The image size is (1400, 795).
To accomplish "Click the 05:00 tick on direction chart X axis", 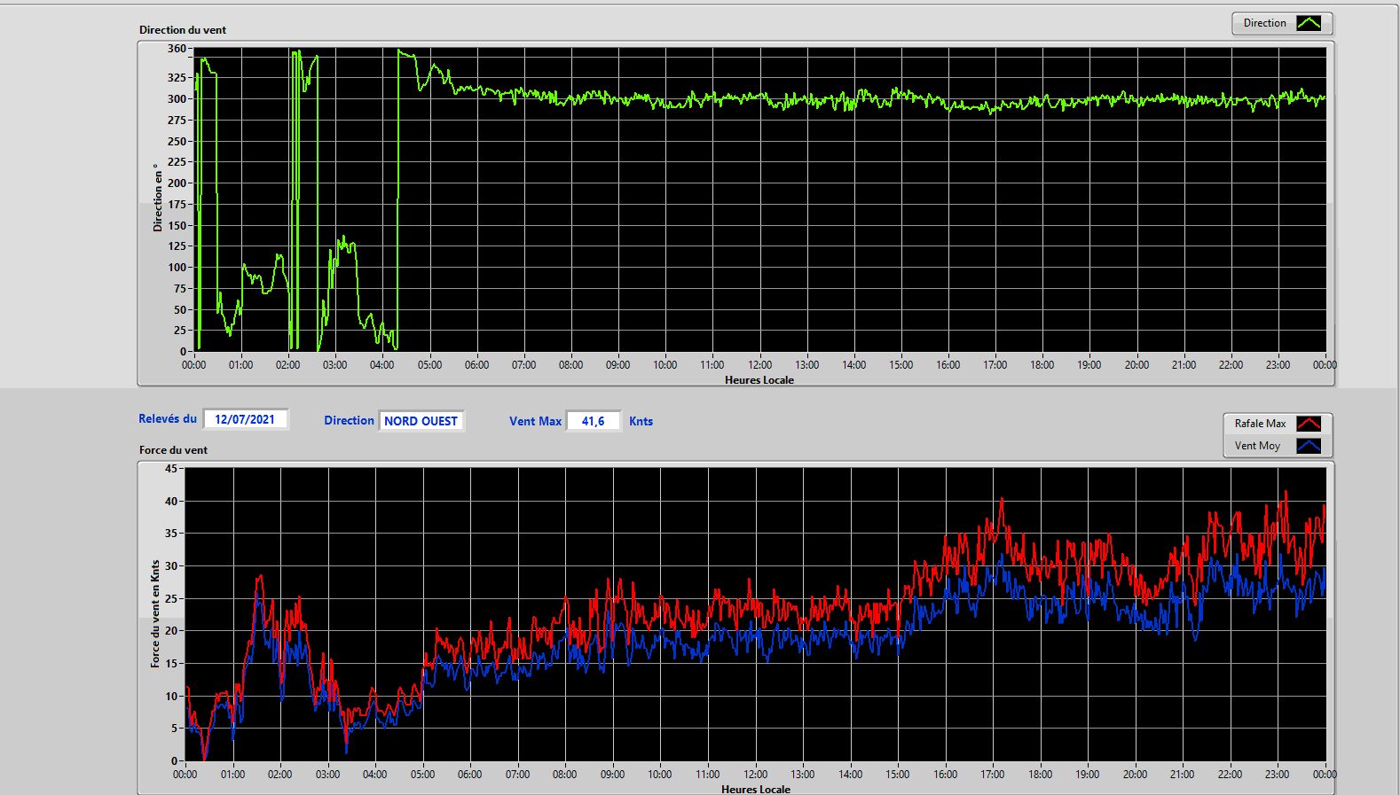I will 429,364.
